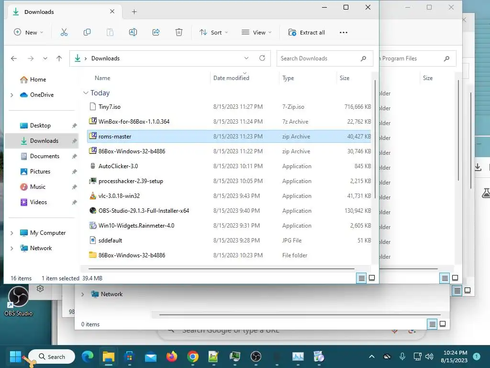Screen dimensions: 490x368
Task: Switch to large thumbnails view in status bar
Action: [372, 278]
